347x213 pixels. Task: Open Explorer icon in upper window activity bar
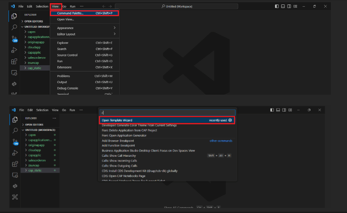14,16
